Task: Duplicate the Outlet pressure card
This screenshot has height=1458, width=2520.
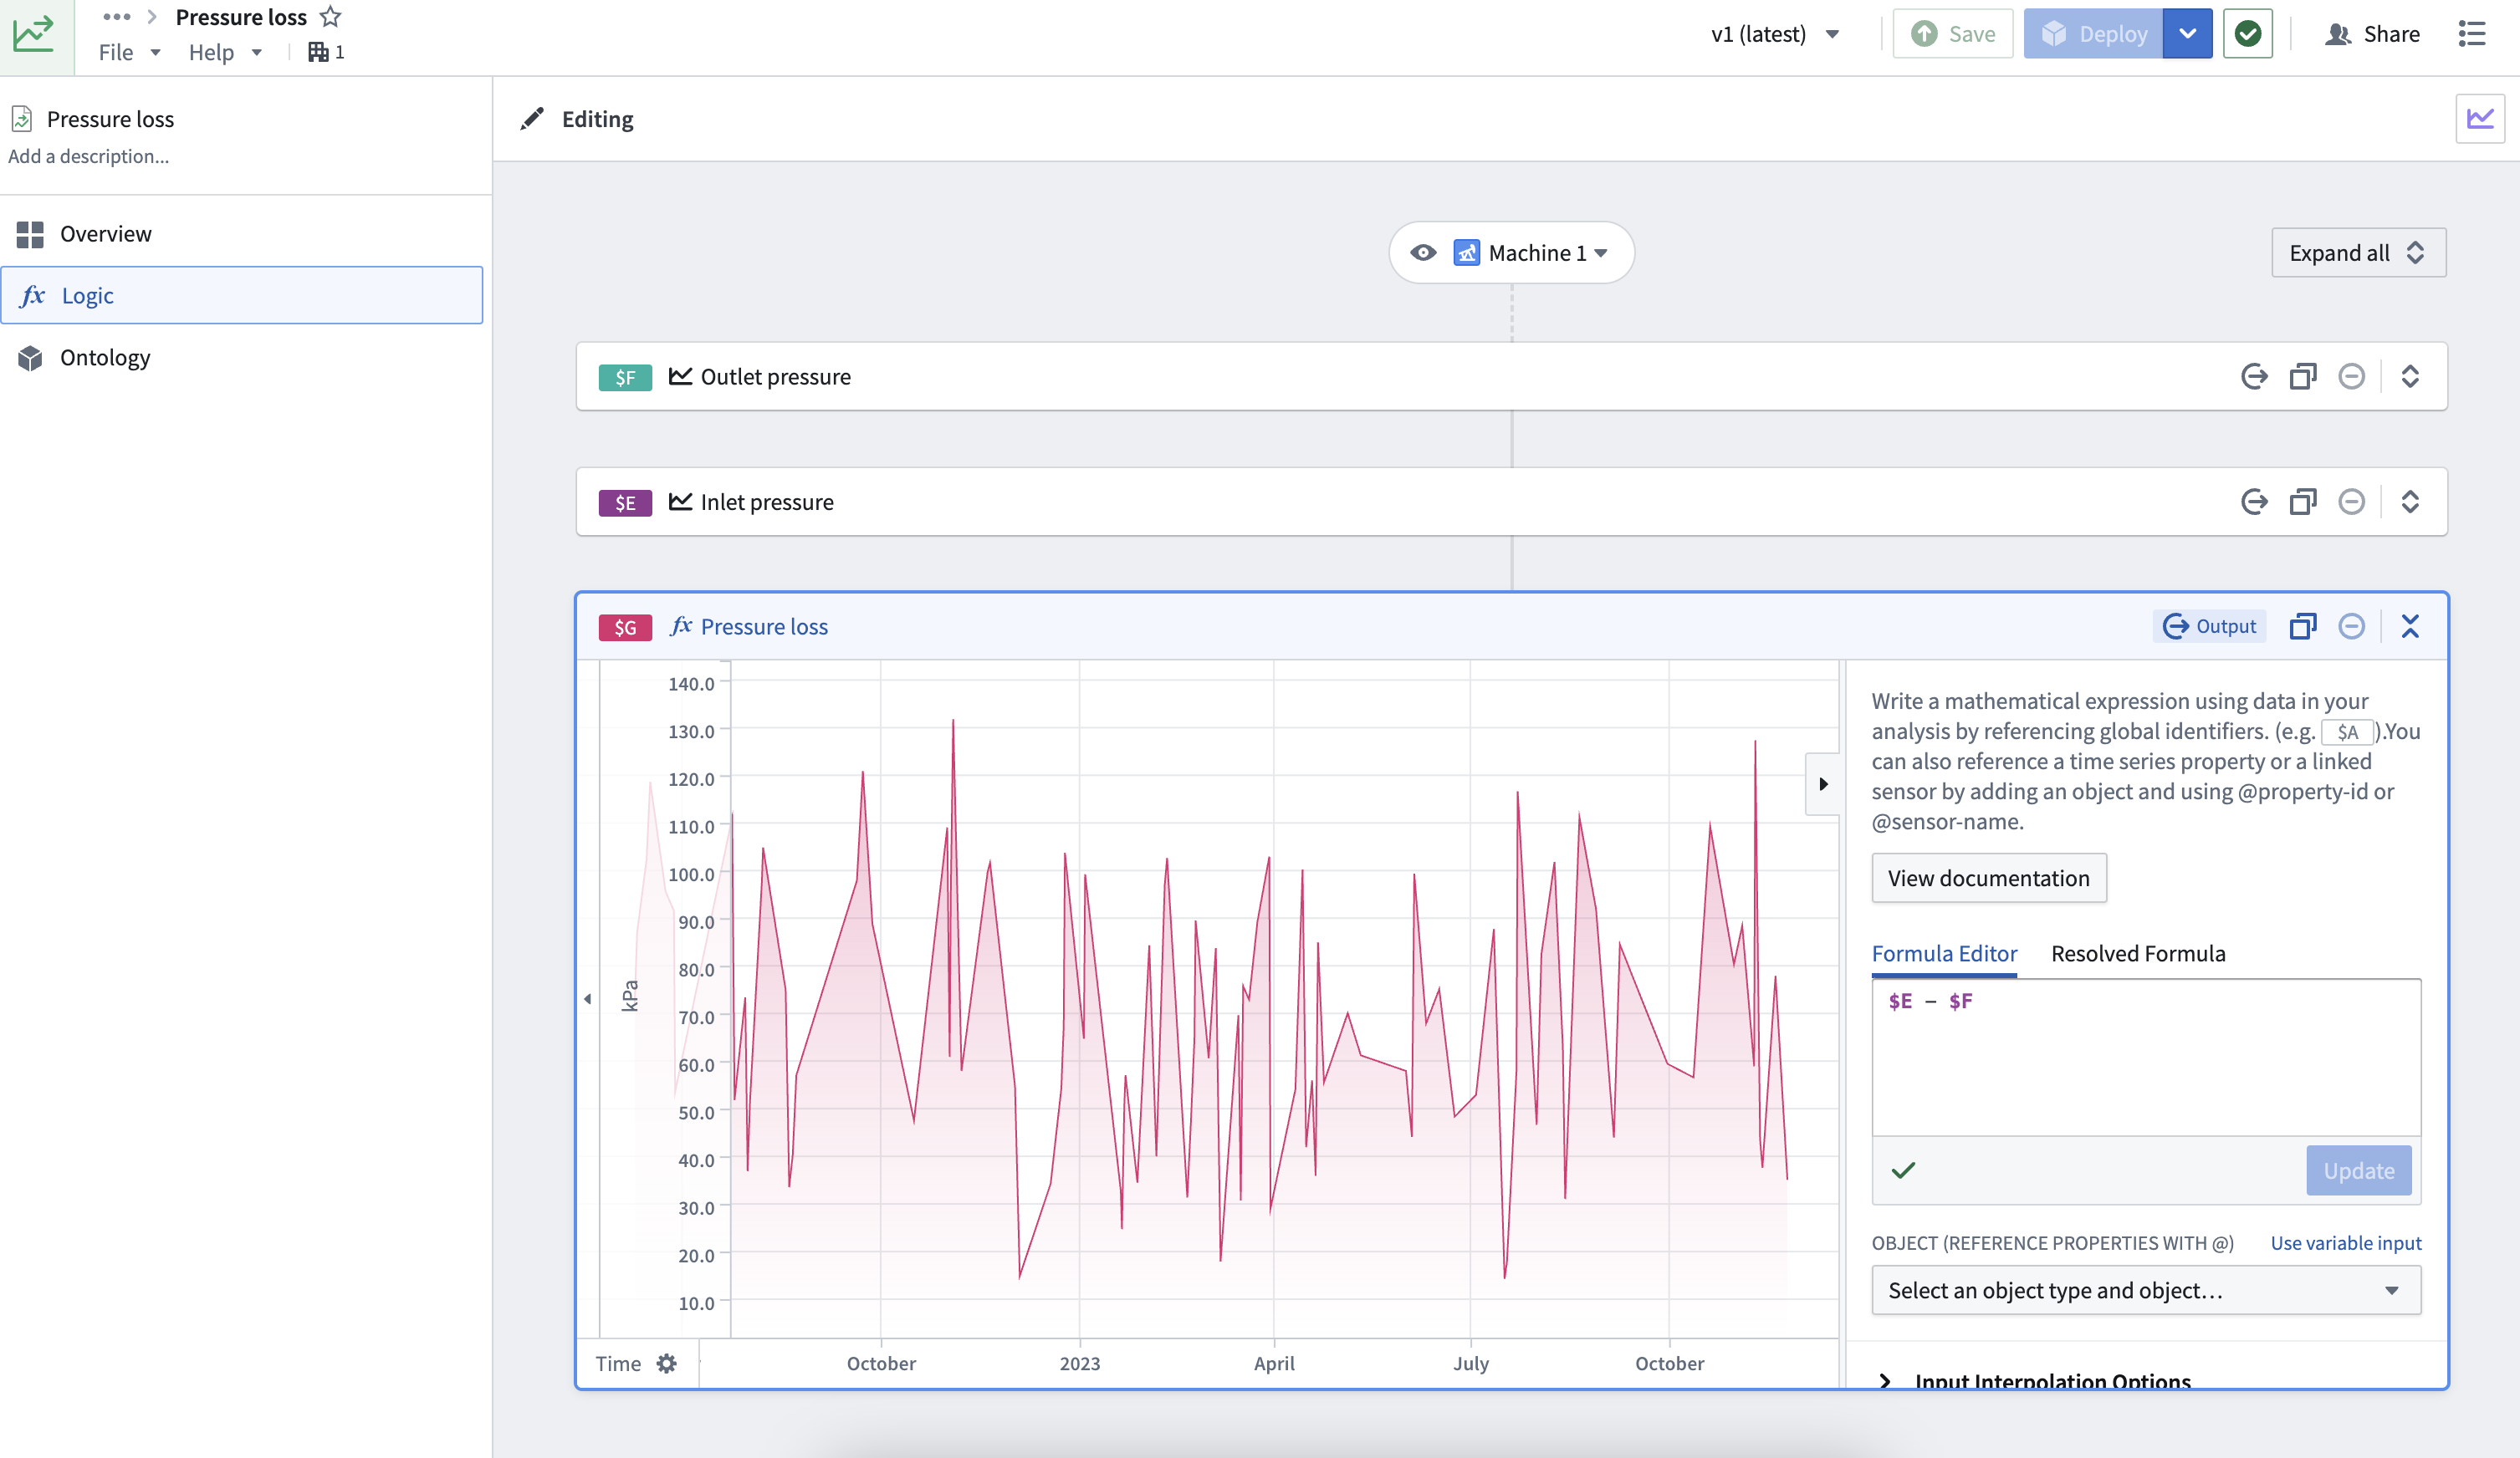Action: tap(2303, 377)
